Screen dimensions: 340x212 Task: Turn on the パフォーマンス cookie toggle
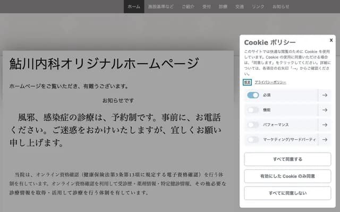coord(253,125)
